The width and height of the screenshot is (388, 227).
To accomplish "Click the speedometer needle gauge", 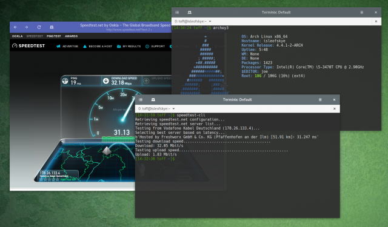I will (128, 109).
